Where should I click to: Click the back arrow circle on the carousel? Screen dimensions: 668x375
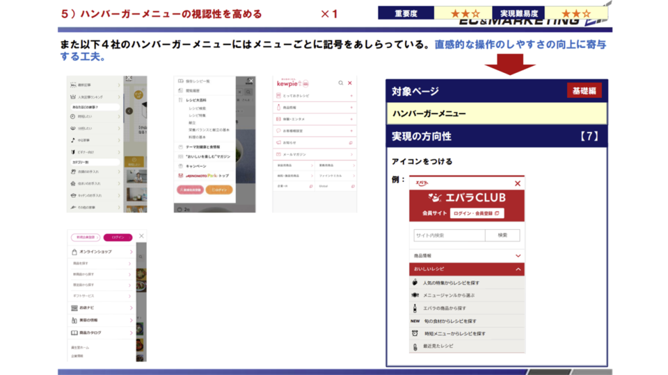point(129,111)
